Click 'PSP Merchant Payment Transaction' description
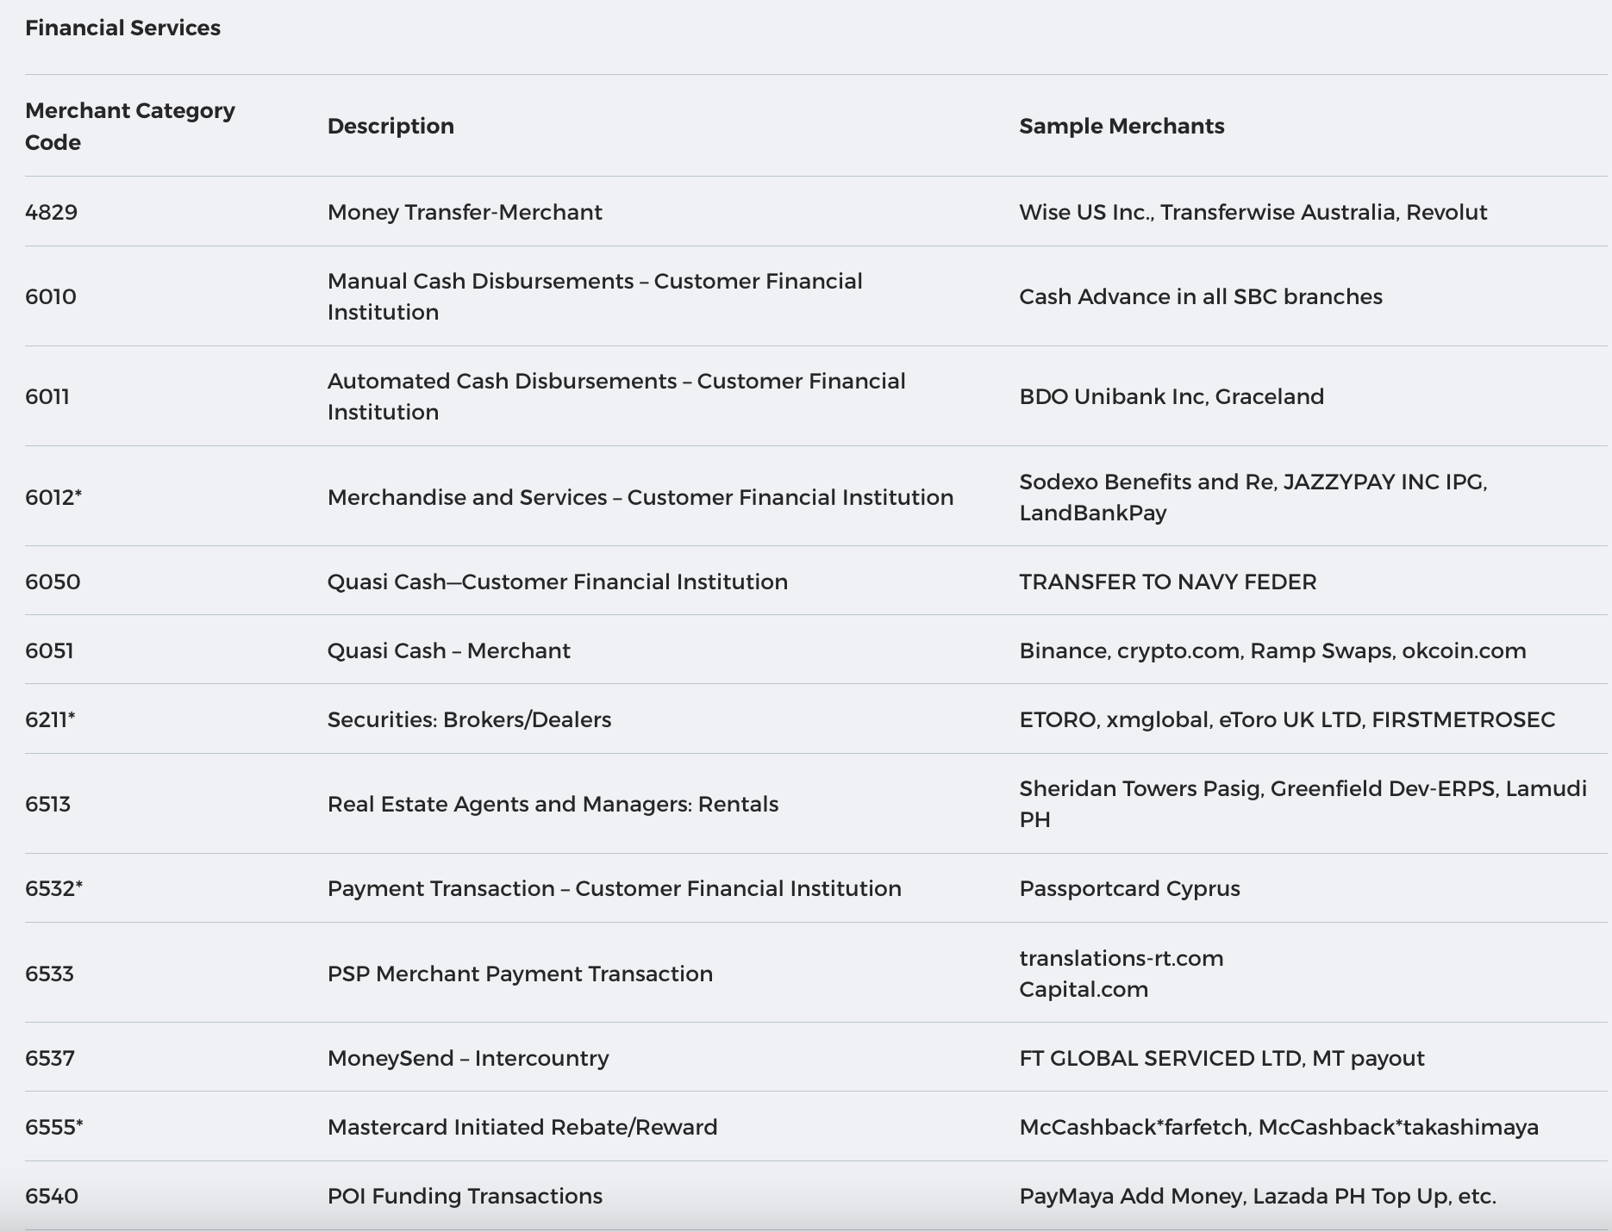The height and width of the screenshot is (1232, 1612). point(520,974)
